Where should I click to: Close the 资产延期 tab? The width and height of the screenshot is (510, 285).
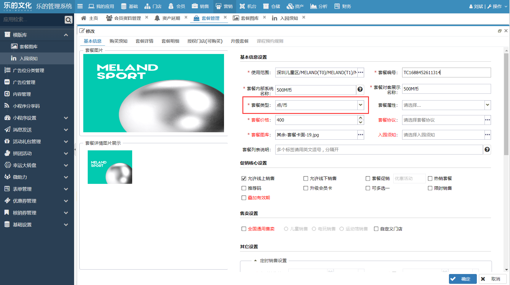tap(186, 17)
